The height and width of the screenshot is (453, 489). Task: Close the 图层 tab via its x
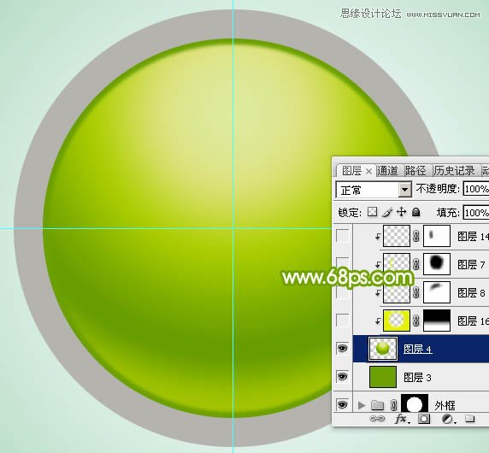tap(368, 171)
